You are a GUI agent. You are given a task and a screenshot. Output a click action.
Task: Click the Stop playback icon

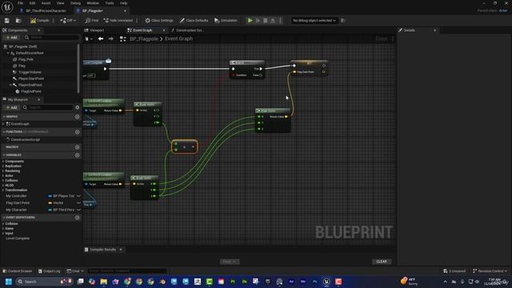[266, 21]
